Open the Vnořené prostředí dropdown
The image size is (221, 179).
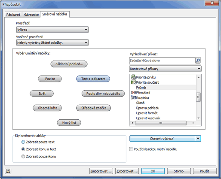pyautogui.click(x=52, y=42)
